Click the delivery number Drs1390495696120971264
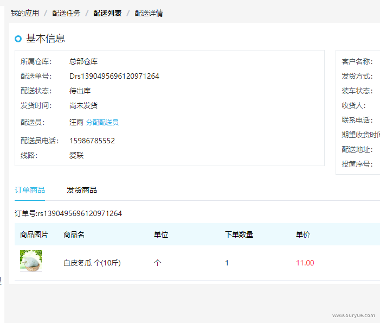 (x=114, y=76)
